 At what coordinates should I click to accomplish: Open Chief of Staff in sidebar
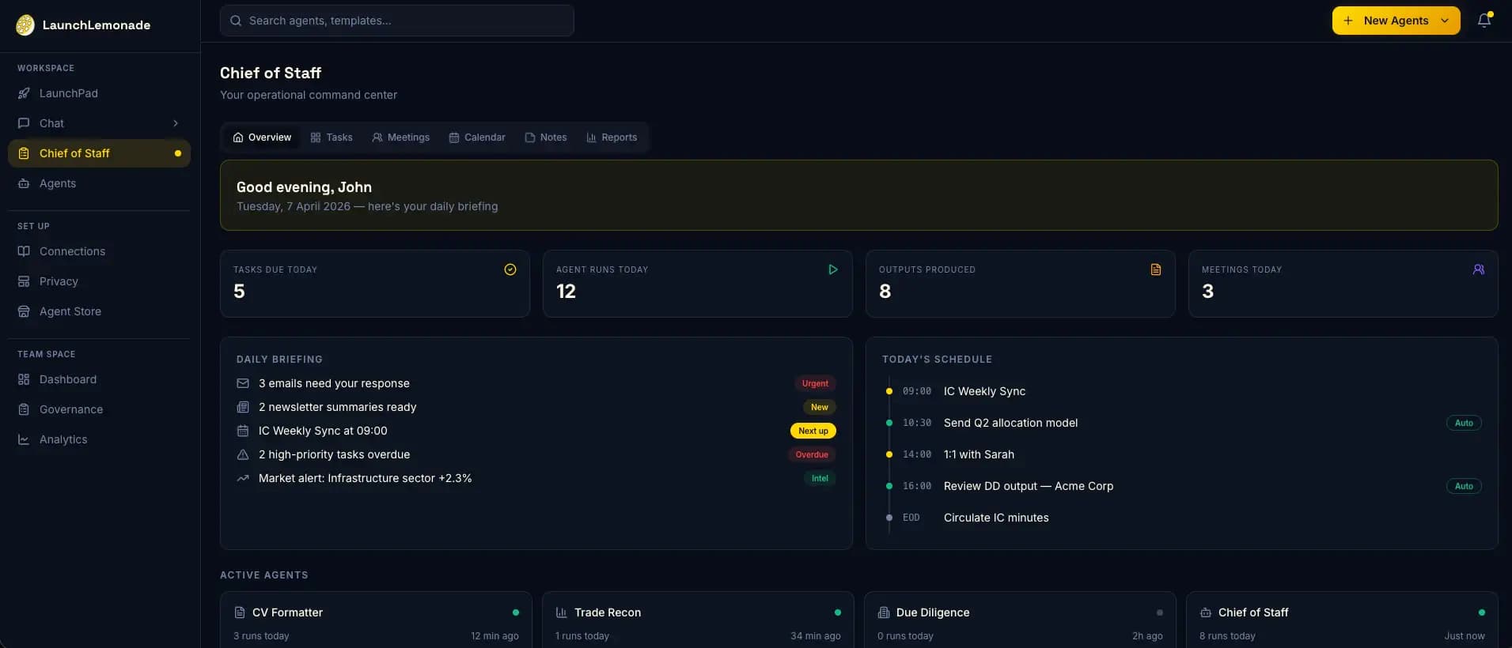click(x=99, y=153)
